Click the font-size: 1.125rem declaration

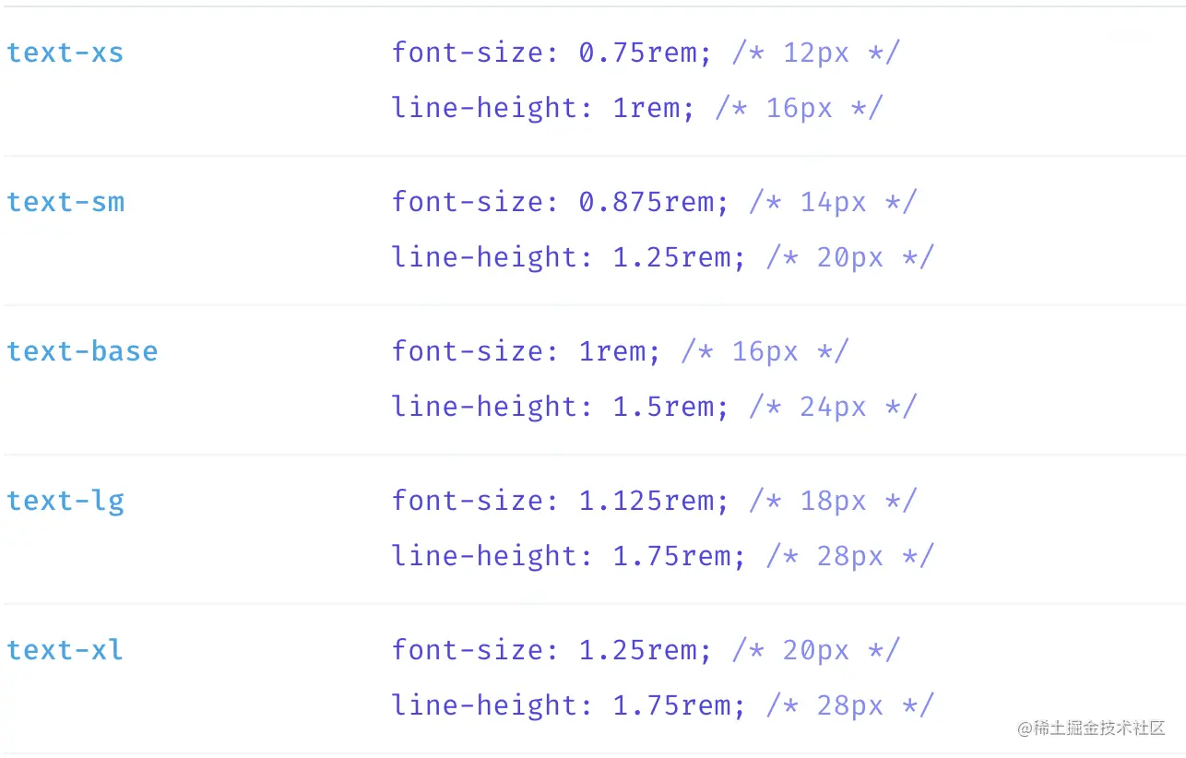(560, 501)
